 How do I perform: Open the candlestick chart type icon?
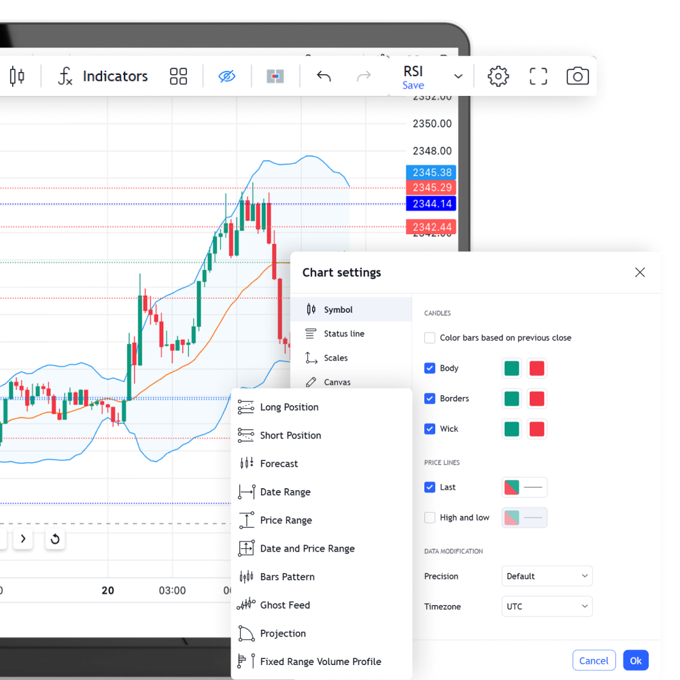click(17, 76)
